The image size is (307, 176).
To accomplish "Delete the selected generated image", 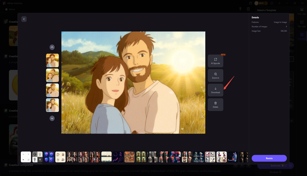I will click(215, 104).
